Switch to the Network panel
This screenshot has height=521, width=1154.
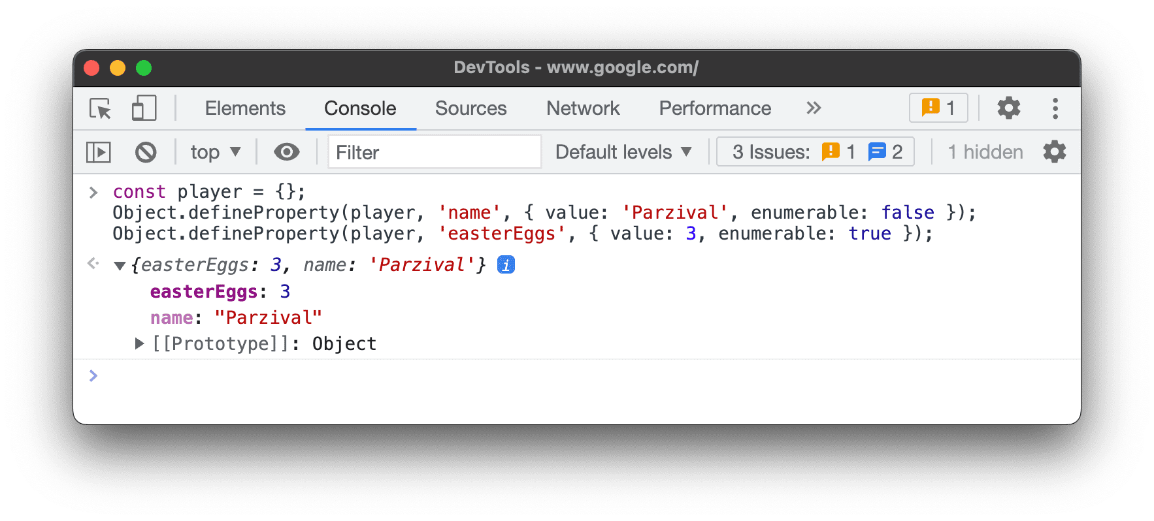[x=582, y=108]
